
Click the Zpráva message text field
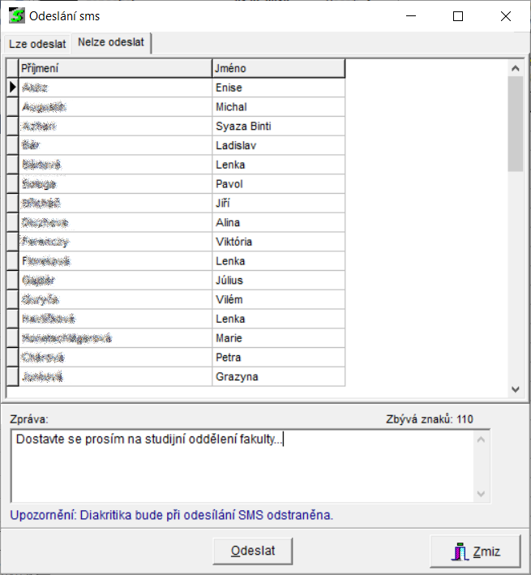tap(243, 465)
